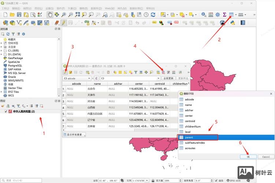Toggle visibility of 中华人民共和国 (2) layer
The height and width of the screenshot is (183, 275).
pos(5,111)
